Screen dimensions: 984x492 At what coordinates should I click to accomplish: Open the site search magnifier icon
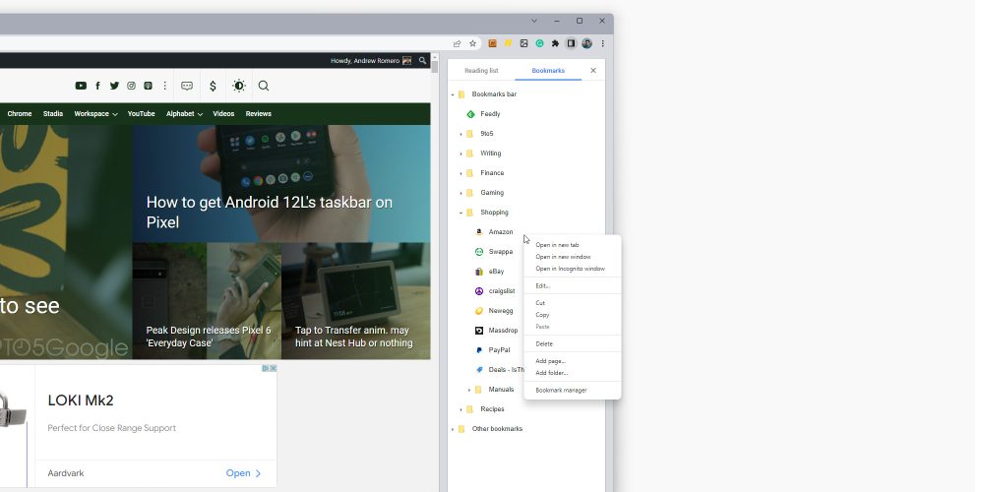[x=264, y=86]
